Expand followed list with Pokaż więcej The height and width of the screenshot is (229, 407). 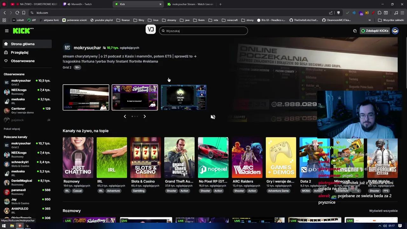pos(12,129)
